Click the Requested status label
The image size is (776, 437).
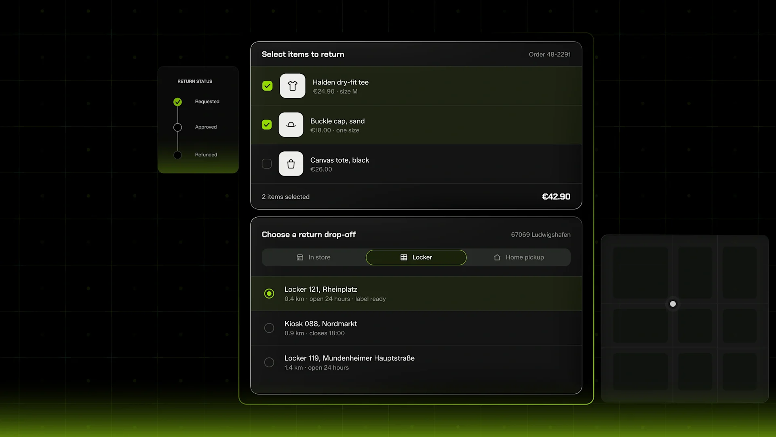[x=207, y=102]
